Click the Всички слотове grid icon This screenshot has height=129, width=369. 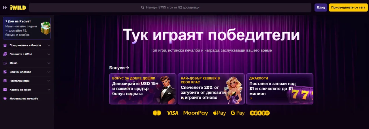tap(5, 72)
